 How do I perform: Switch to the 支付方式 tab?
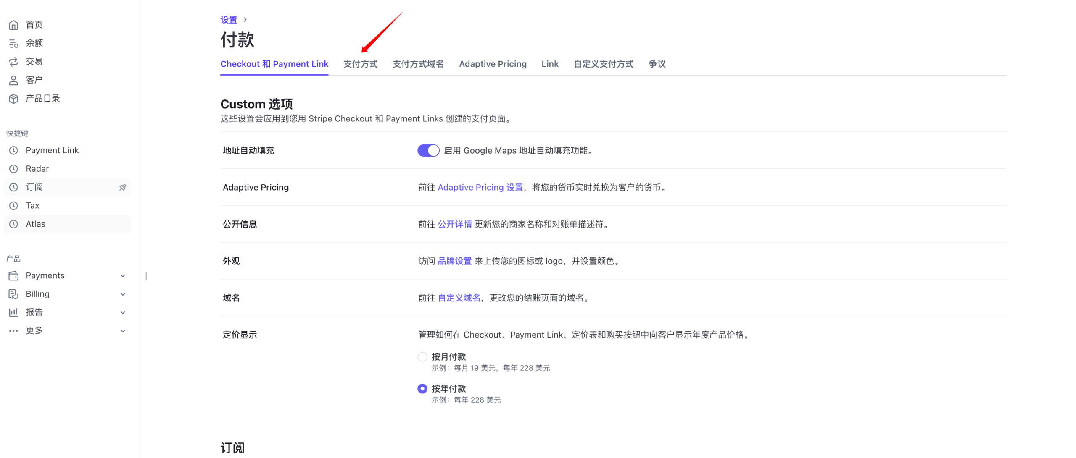coord(360,64)
